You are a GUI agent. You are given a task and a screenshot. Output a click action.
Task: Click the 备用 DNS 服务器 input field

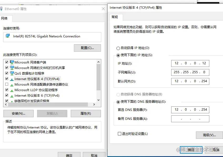[190, 119]
